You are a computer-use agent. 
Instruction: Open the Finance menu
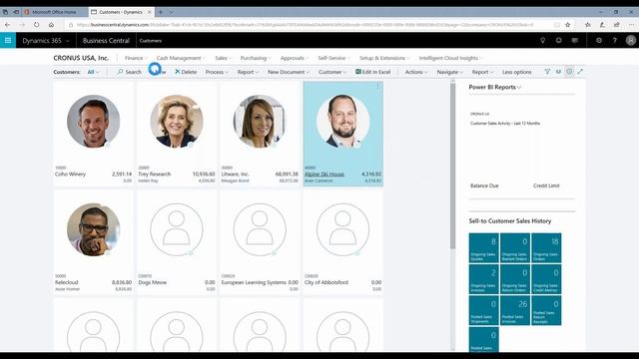[136, 58]
